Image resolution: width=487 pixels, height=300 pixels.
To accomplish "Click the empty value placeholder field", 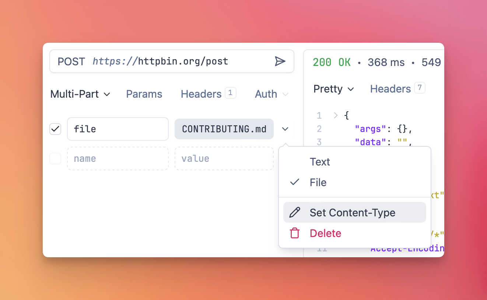I will (224, 158).
